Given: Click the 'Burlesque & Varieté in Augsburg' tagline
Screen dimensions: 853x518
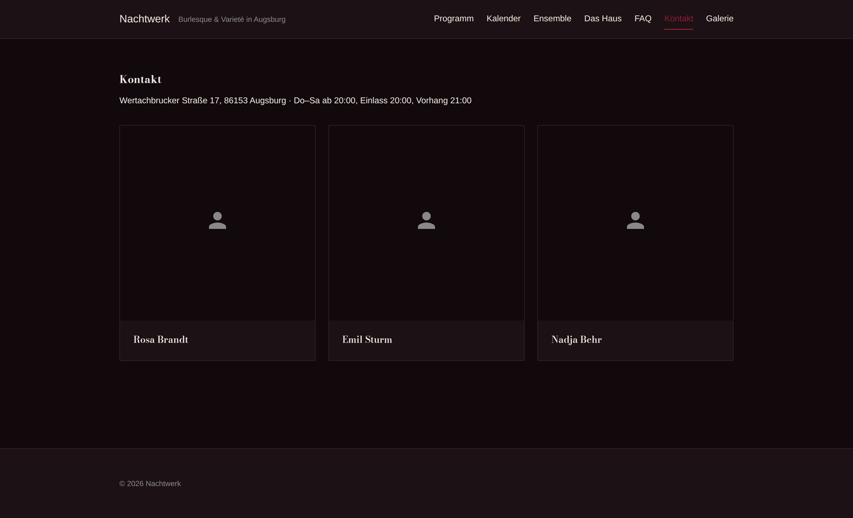Looking at the screenshot, I should point(232,19).
